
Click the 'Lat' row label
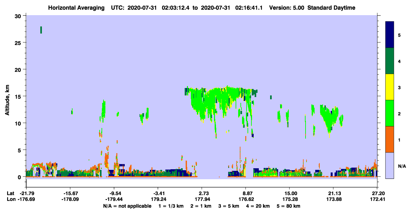point(11,193)
